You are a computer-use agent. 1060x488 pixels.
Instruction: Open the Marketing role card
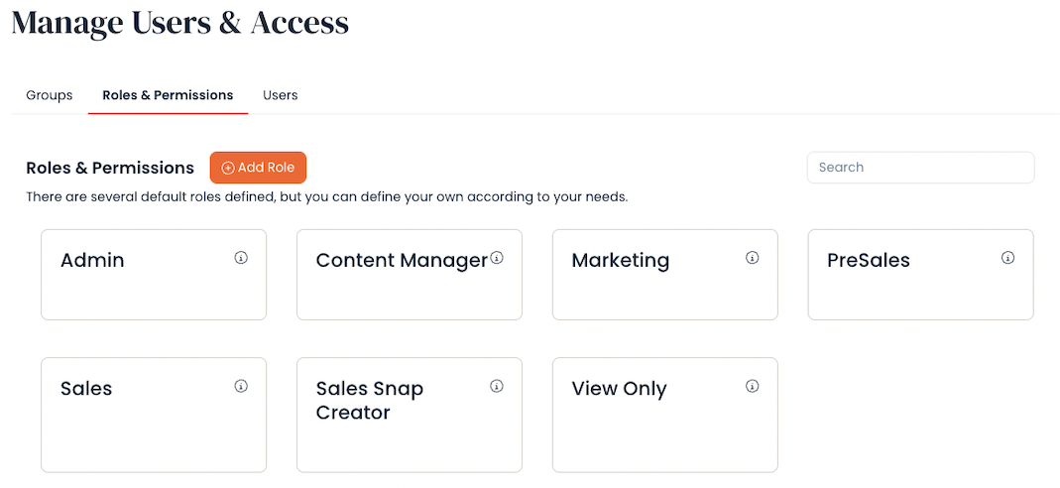(664, 275)
